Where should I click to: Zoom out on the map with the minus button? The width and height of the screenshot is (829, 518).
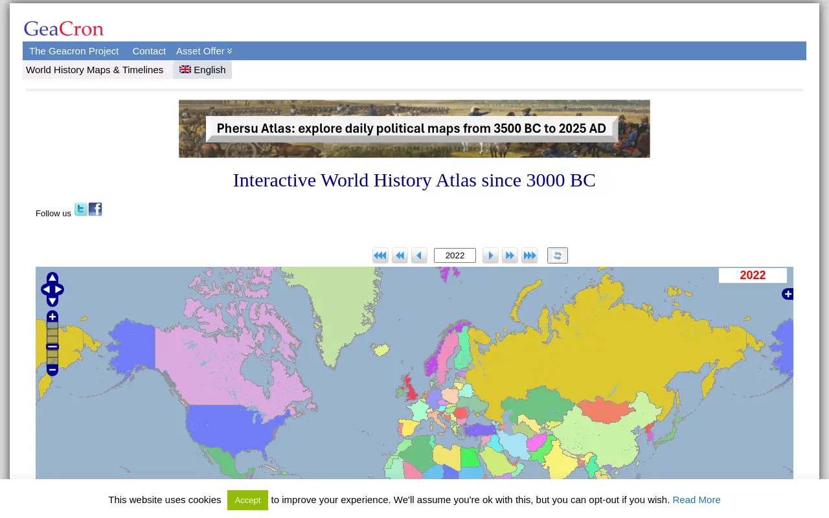[52, 370]
